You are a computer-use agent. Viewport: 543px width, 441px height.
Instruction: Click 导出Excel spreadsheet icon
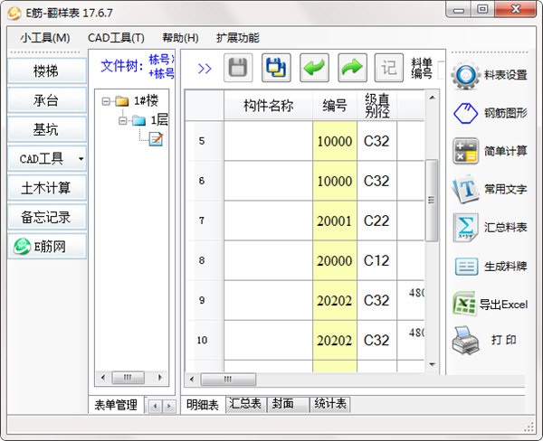[464, 304]
